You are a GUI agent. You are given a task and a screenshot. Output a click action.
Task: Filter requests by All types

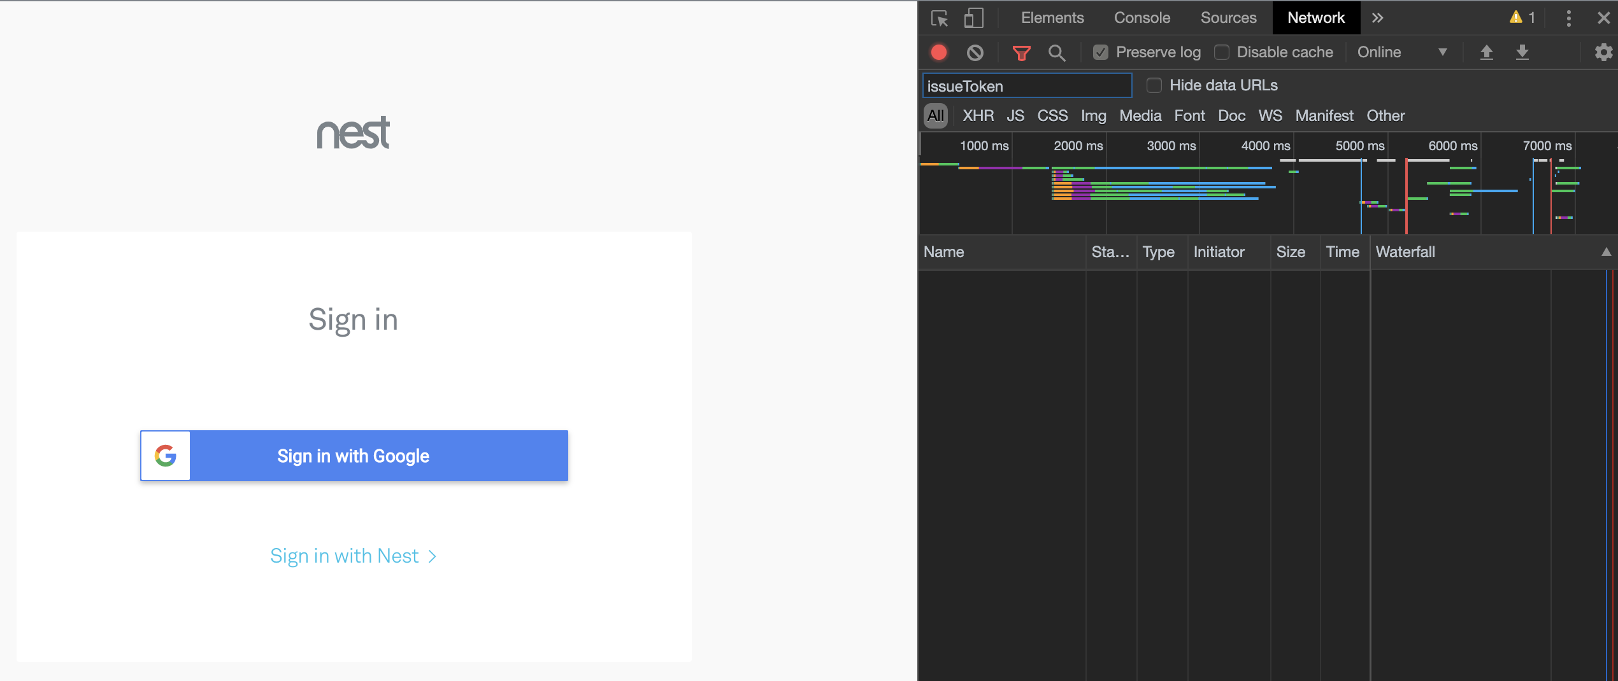pyautogui.click(x=936, y=116)
